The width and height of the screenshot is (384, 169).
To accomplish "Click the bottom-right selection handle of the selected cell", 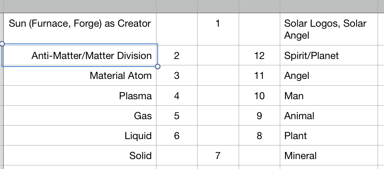I will click(x=158, y=66).
